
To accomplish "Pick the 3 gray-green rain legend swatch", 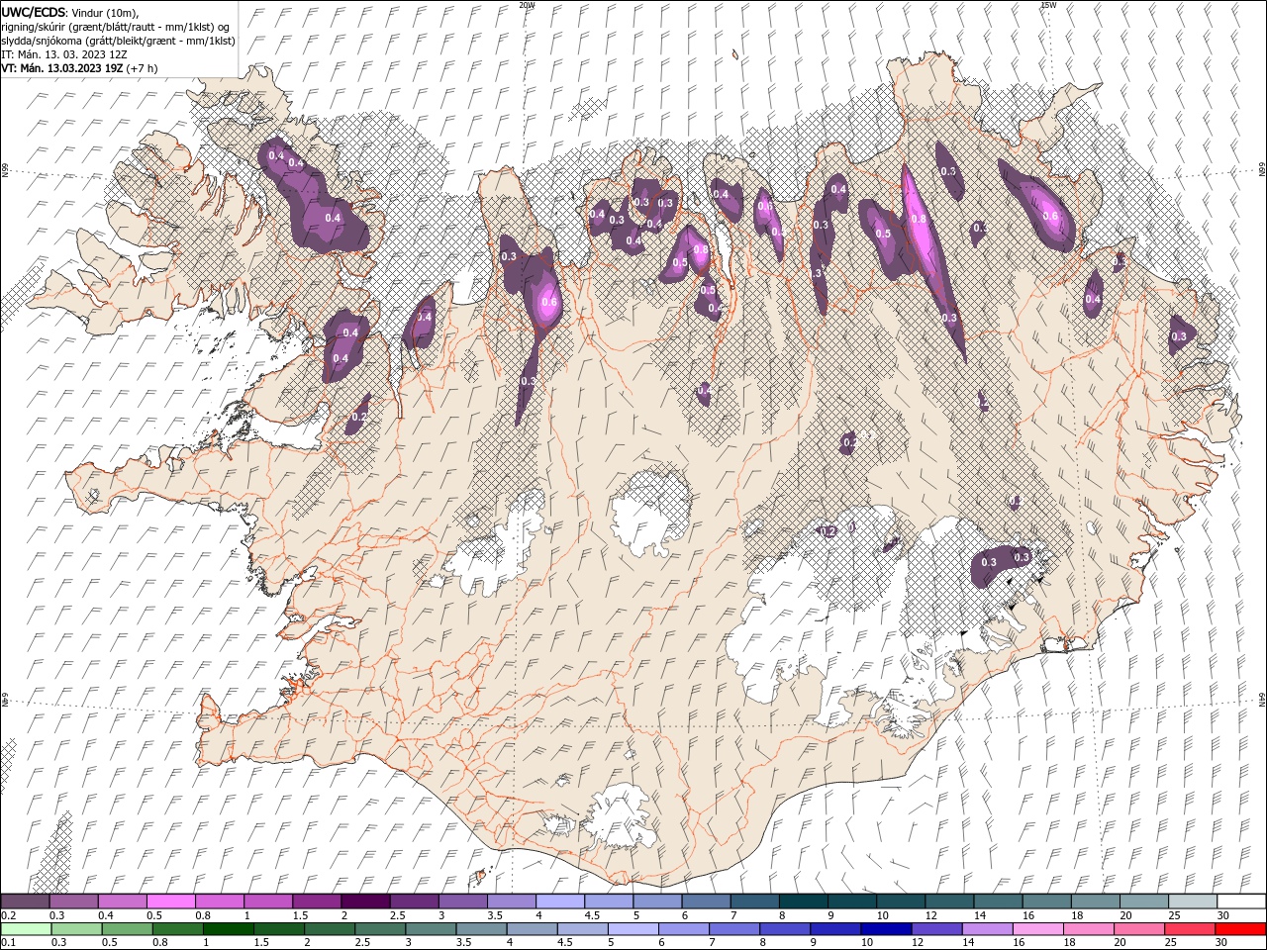I will [x=431, y=929].
